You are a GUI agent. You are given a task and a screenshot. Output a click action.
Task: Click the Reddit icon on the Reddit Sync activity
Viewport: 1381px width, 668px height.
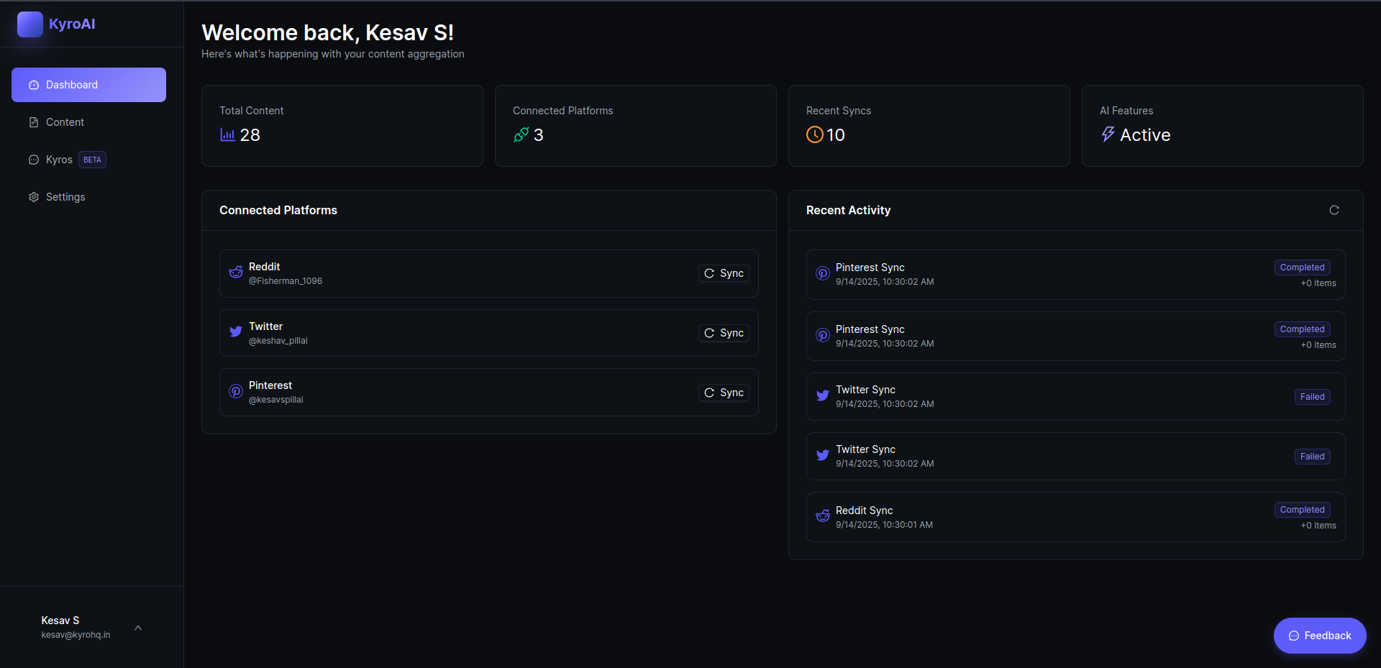[x=822, y=516]
